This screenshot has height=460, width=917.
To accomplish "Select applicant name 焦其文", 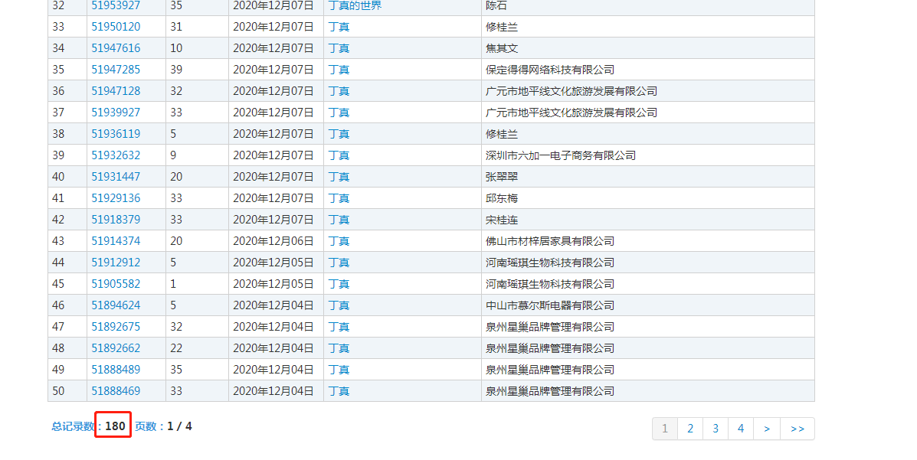I will [502, 48].
